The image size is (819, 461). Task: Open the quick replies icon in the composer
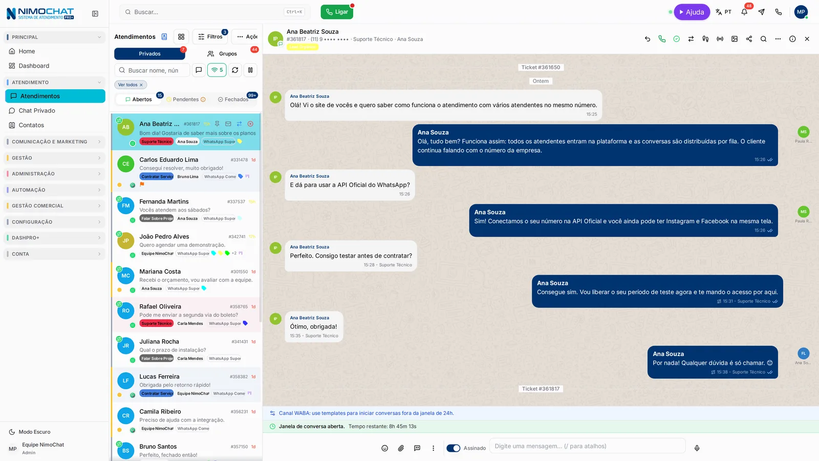(x=417, y=448)
